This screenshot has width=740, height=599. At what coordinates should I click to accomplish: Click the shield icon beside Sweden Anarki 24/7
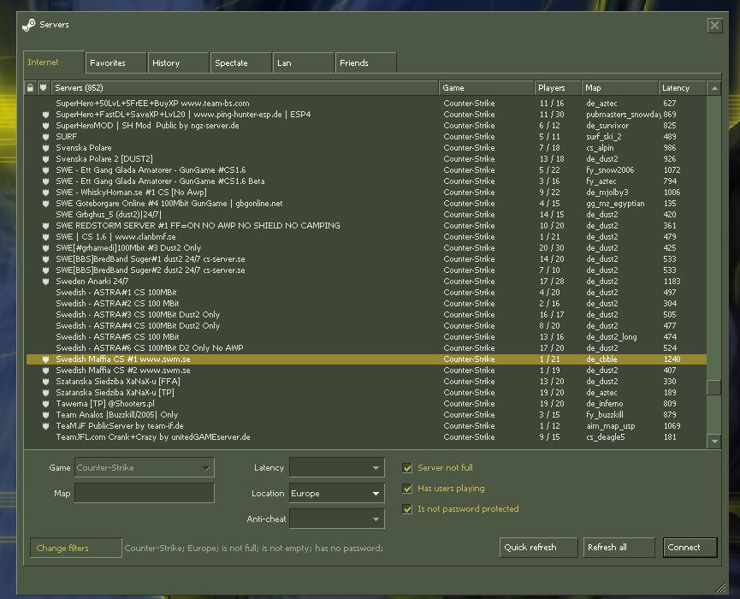point(46,282)
